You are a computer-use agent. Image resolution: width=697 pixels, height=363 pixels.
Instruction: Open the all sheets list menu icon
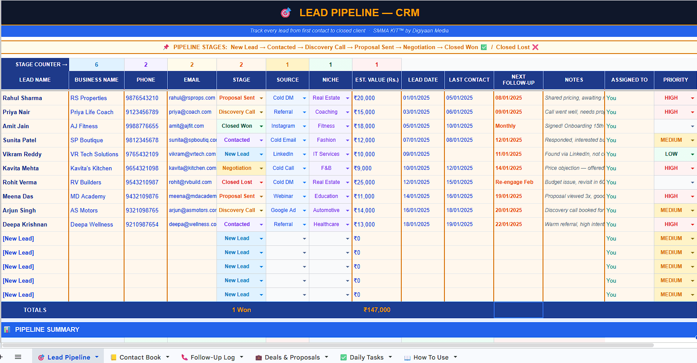pos(18,357)
